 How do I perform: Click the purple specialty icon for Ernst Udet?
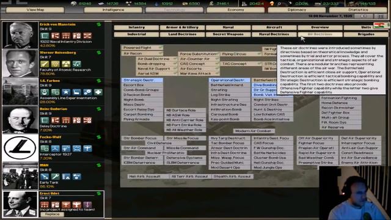tap(87, 205)
